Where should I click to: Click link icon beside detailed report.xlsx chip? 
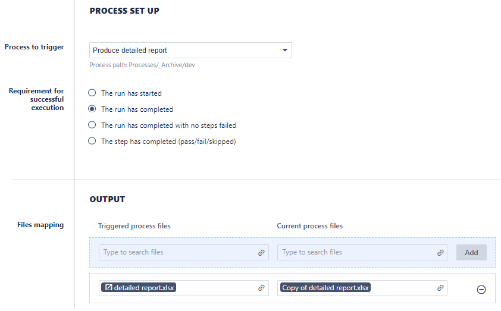pyautogui.click(x=261, y=288)
